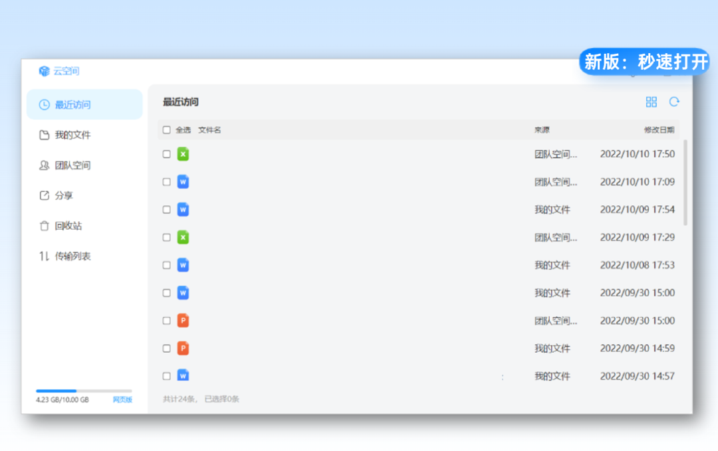Click presentation icon of file dated 2022/09/30 15:00

coord(183,321)
